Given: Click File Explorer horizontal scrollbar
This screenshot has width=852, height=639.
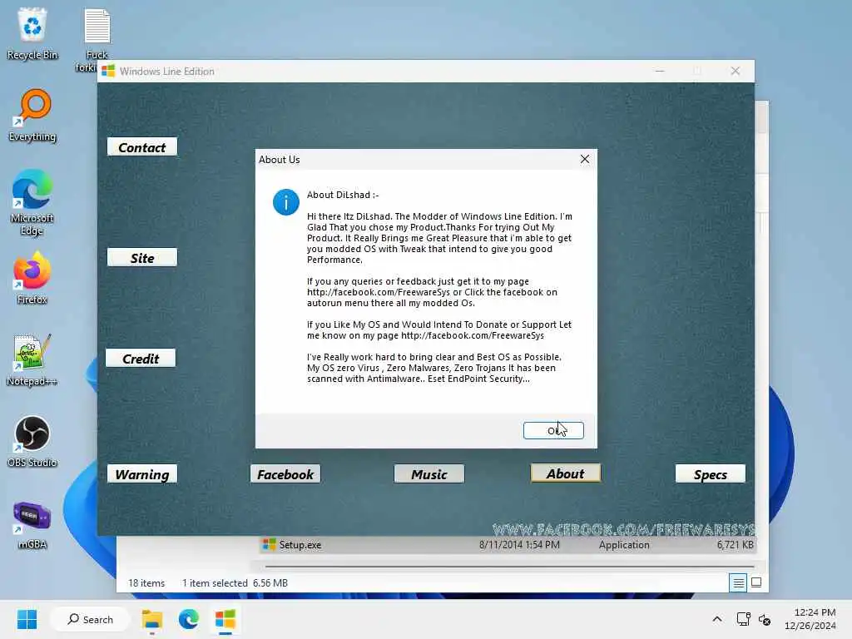Looking at the screenshot, I should 510,566.
